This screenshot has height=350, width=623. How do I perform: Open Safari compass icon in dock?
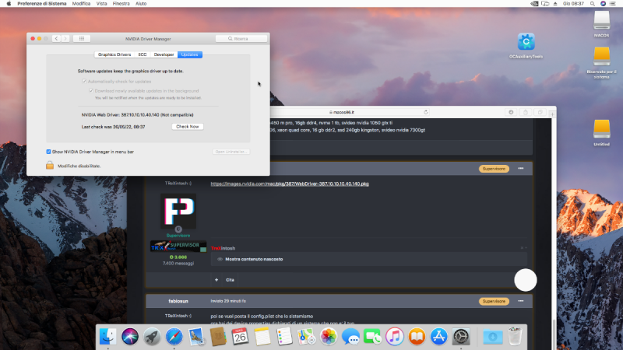click(x=174, y=337)
